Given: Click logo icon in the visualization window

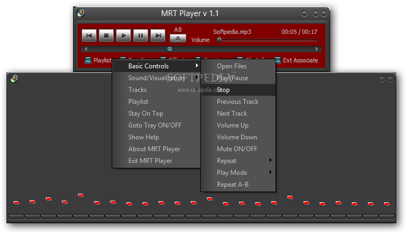Looking at the screenshot, I should pos(14,78).
